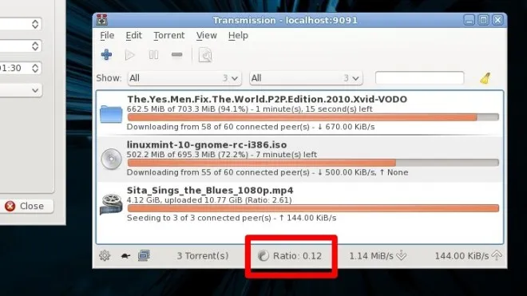
Task: Click the Close button in the left dialog
Action: (x=26, y=206)
